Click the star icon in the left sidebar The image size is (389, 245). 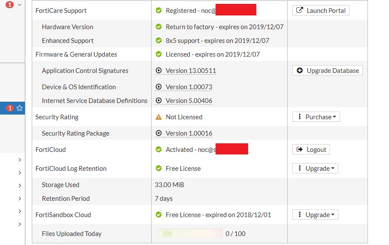click(x=19, y=108)
